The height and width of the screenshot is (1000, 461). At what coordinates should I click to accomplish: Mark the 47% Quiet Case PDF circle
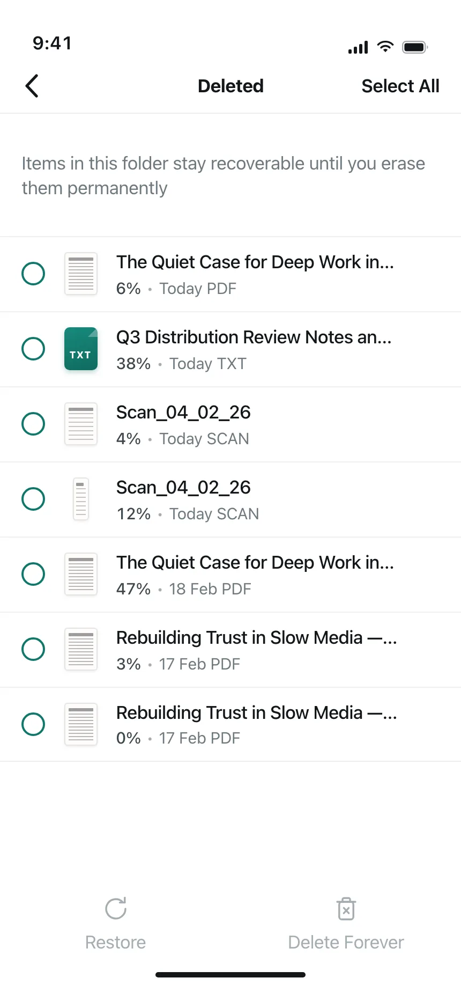pyautogui.click(x=33, y=574)
